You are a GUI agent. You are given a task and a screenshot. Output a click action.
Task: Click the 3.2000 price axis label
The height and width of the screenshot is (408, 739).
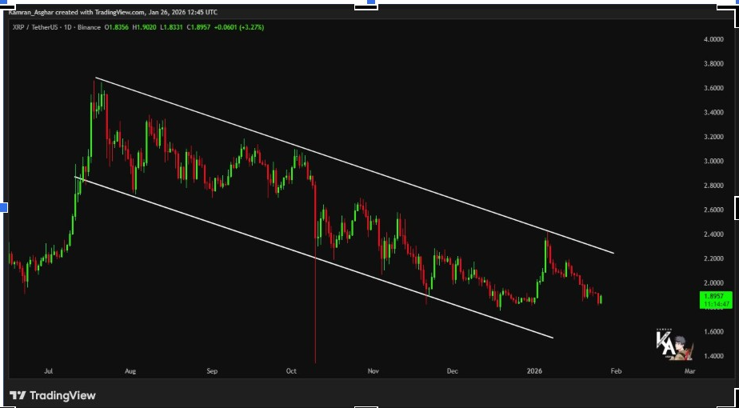713,137
